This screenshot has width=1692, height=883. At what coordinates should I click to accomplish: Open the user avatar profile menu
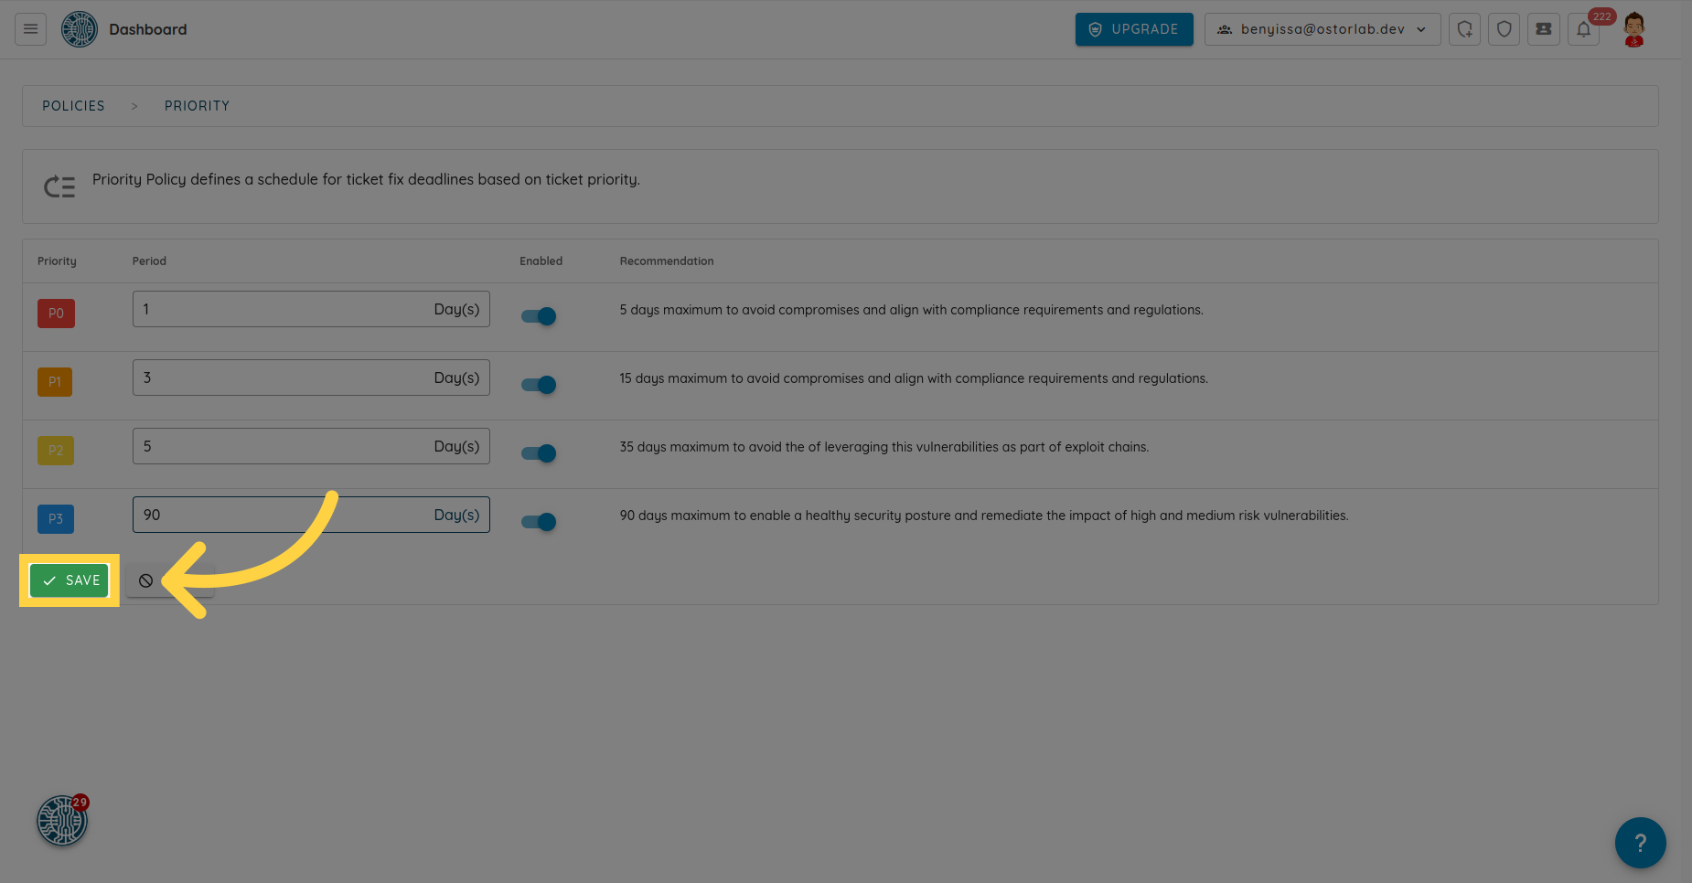click(x=1633, y=29)
